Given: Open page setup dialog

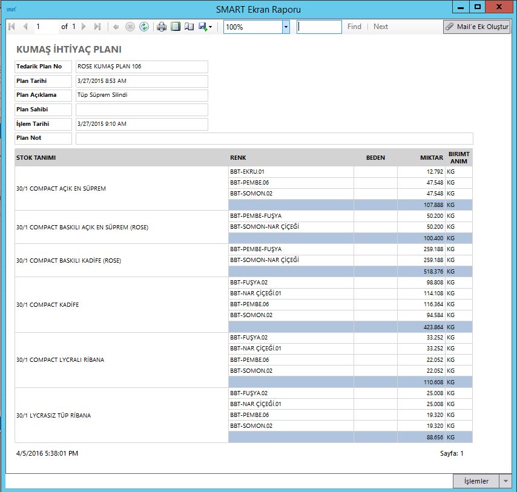Looking at the screenshot, I should [x=189, y=27].
